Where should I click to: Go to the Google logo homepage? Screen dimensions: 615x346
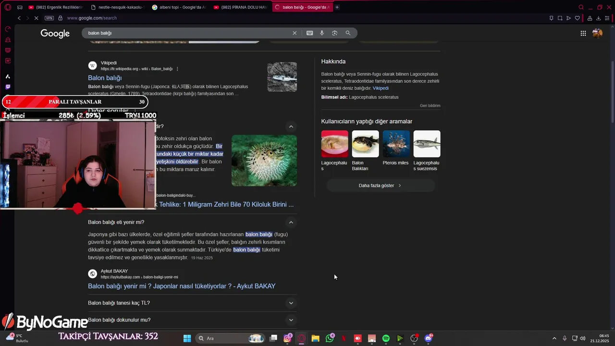click(x=55, y=33)
